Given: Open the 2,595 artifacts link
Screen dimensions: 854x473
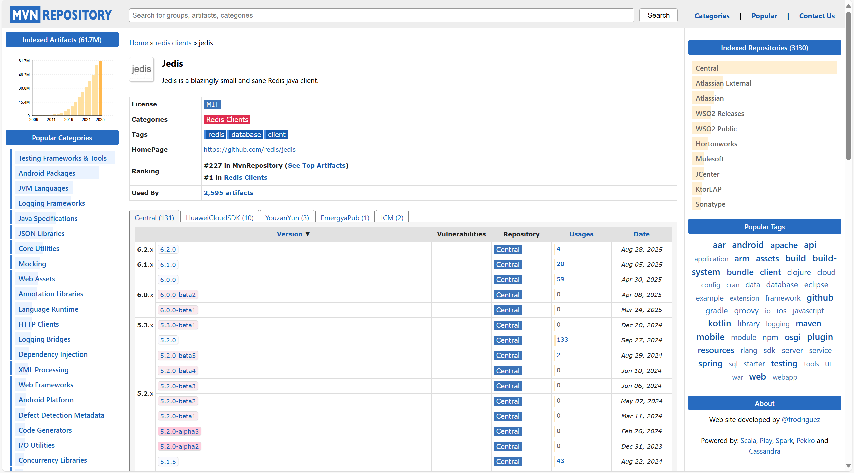Looking at the screenshot, I should (229, 193).
